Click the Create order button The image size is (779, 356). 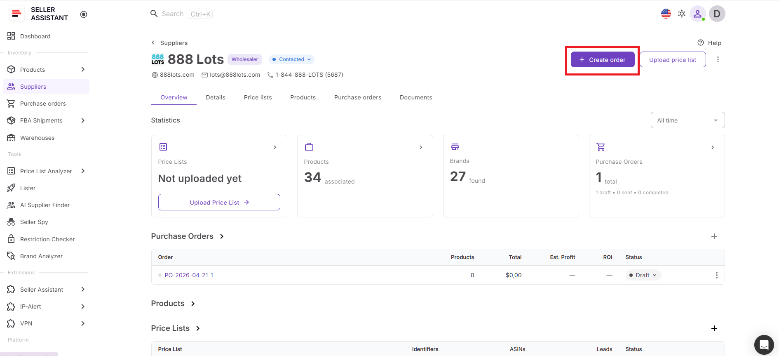coord(603,60)
